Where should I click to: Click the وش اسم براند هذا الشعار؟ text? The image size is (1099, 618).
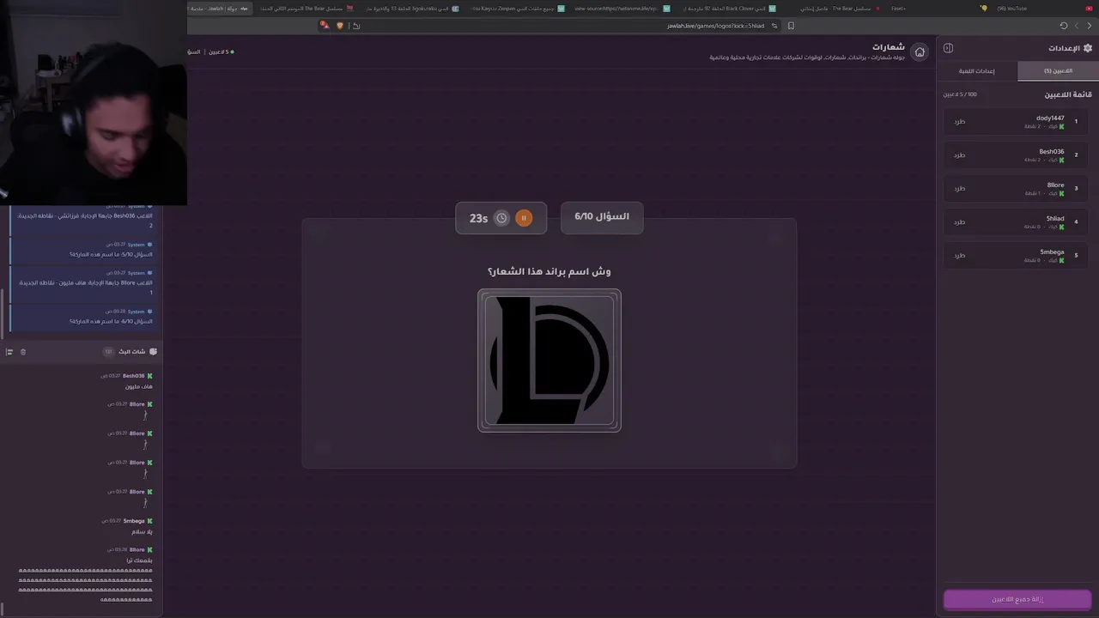549,271
